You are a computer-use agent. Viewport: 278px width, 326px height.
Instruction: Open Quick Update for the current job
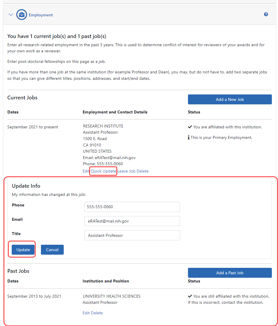pos(103,171)
